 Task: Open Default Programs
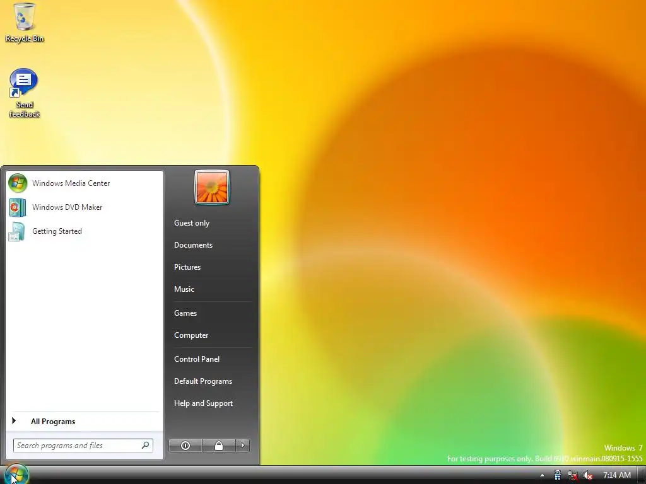coord(203,381)
